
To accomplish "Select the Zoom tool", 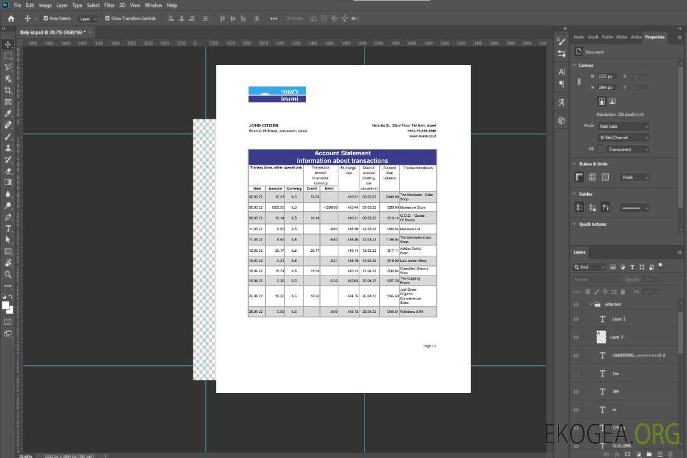I will [8, 274].
